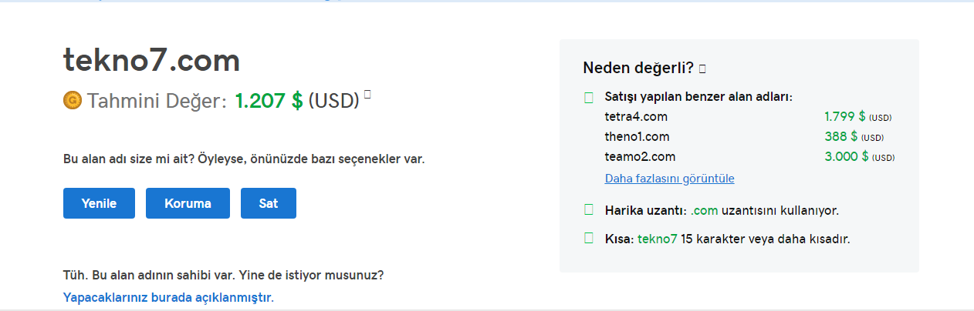Click the gold coin icon beside Tahmini Değer

click(73, 100)
